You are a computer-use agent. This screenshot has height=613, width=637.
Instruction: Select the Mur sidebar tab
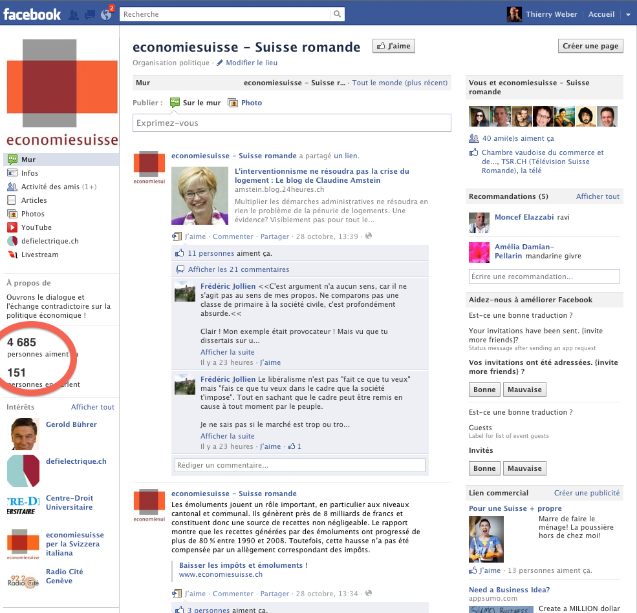tap(61, 160)
